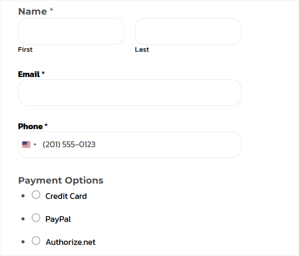Click the "Name" field heading
Viewport: 299px width, 256px height.
pos(32,12)
